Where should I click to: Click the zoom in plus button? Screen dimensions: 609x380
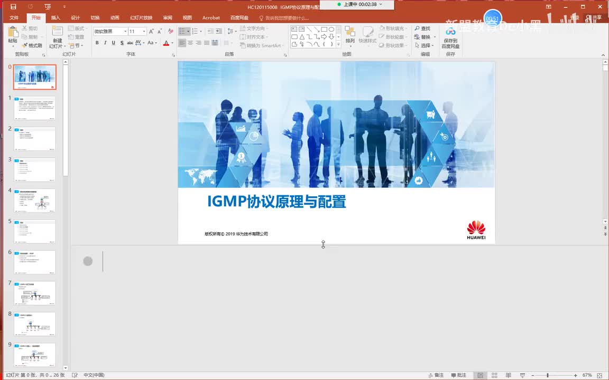[x=575, y=375]
